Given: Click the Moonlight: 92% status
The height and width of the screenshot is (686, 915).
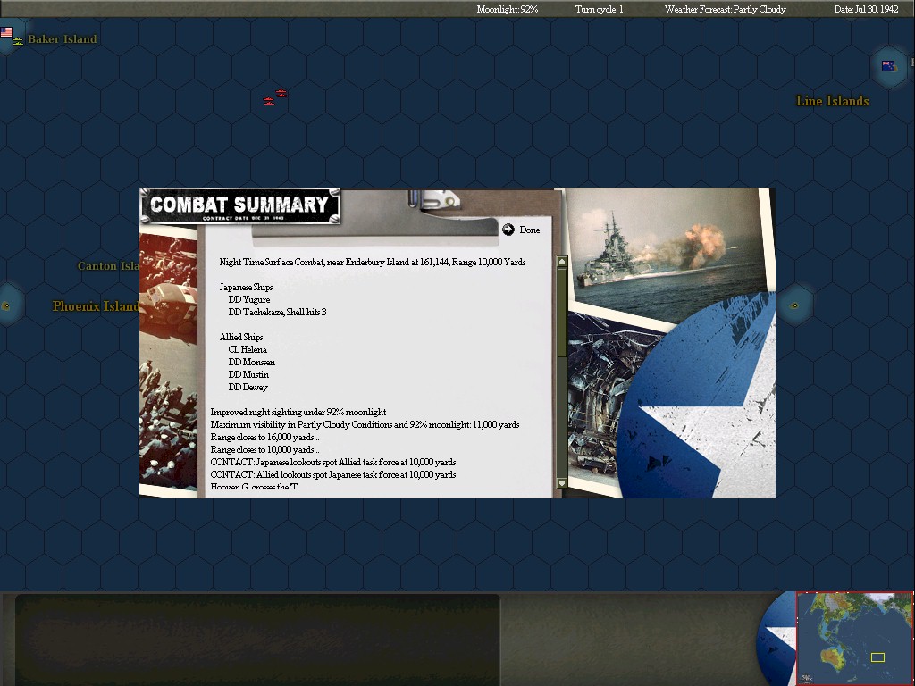Looking at the screenshot, I should [x=508, y=9].
